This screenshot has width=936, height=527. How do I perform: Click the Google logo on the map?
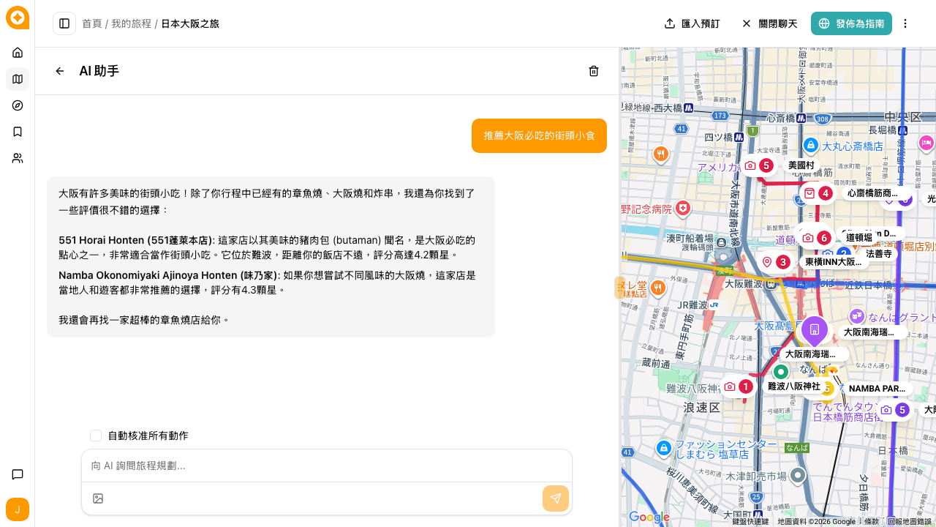coord(649,517)
